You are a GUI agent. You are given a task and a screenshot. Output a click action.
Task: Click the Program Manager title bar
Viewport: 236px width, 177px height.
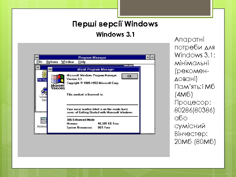click(92, 57)
